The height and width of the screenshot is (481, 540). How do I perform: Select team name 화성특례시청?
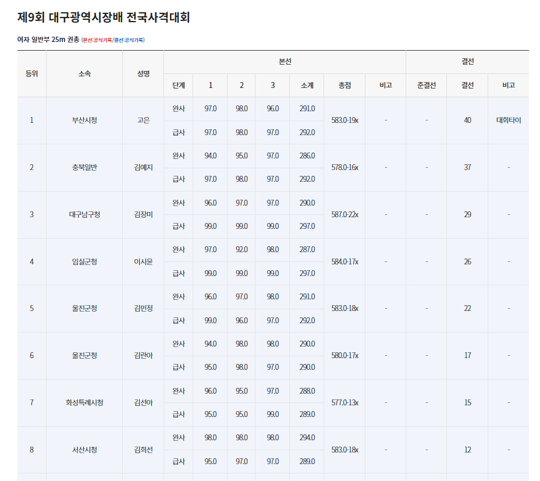[84, 403]
